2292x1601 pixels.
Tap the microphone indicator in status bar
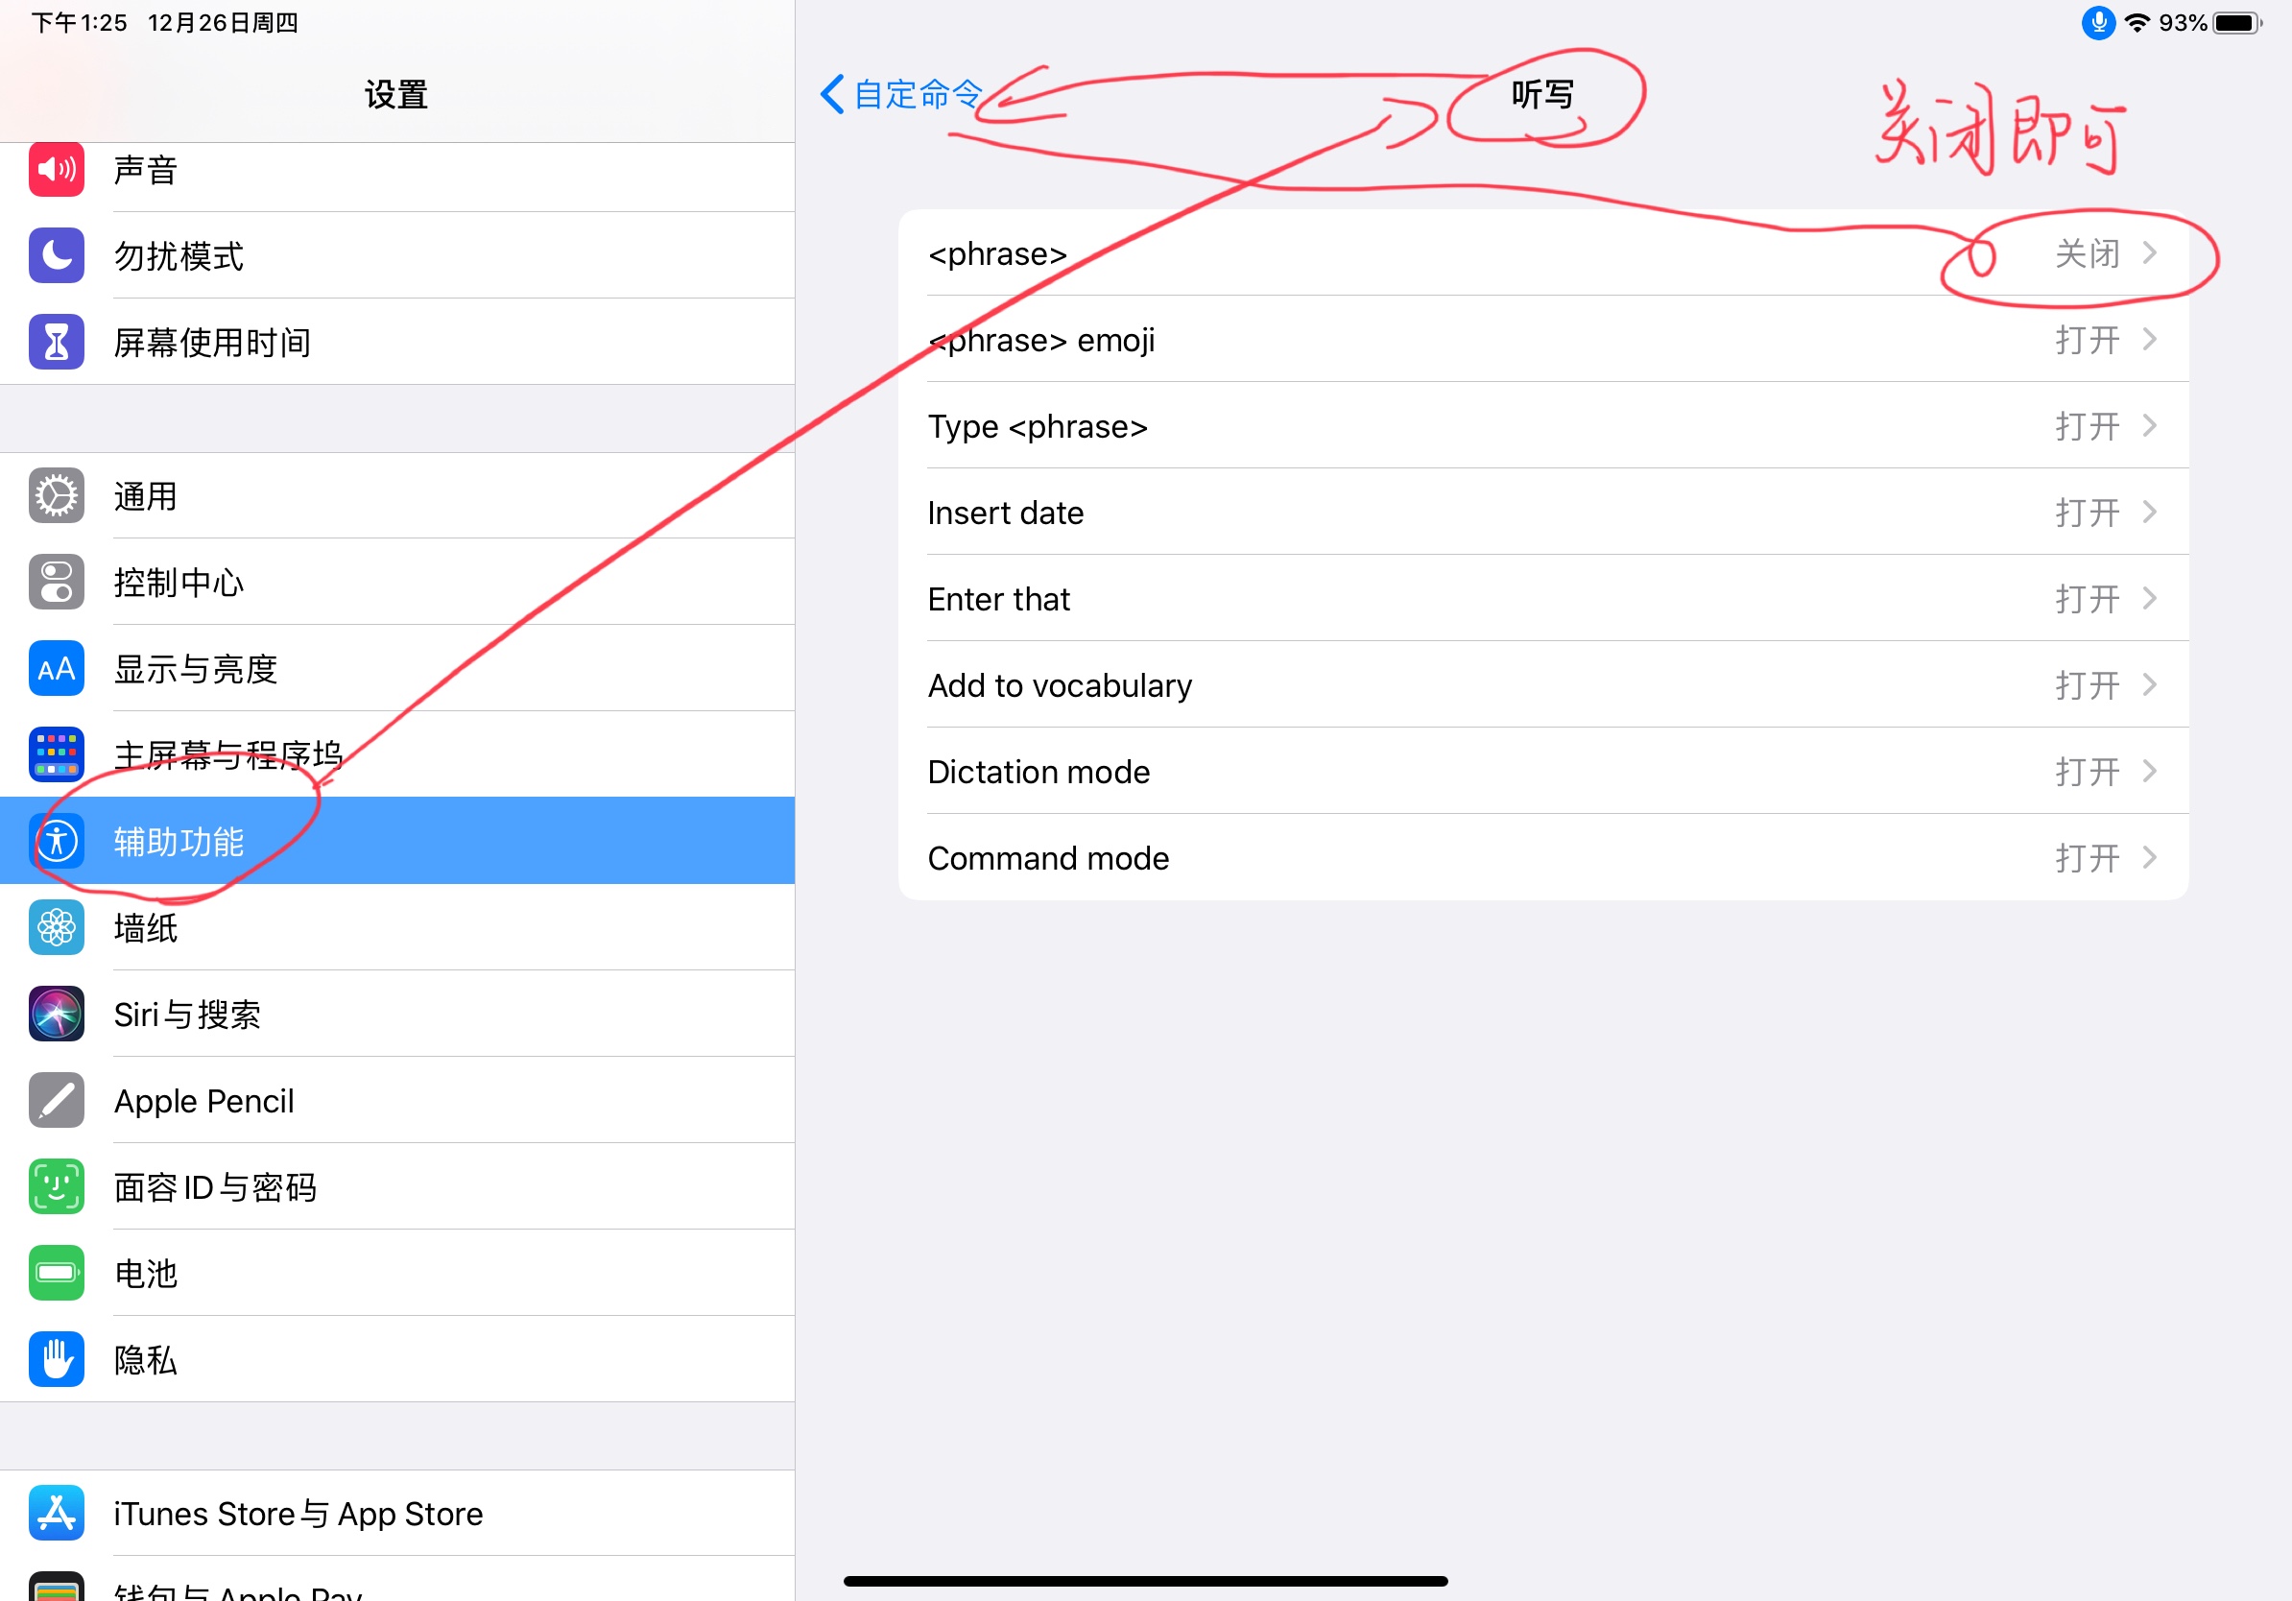[2098, 23]
